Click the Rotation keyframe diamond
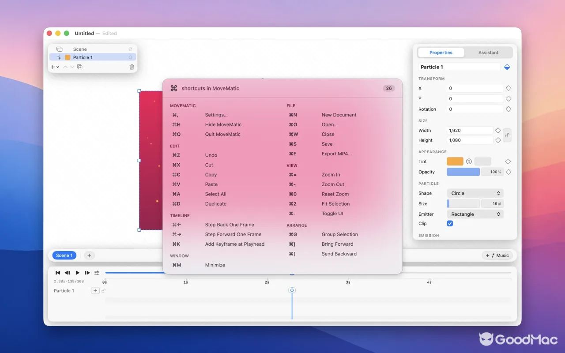The image size is (565, 353). (508, 109)
